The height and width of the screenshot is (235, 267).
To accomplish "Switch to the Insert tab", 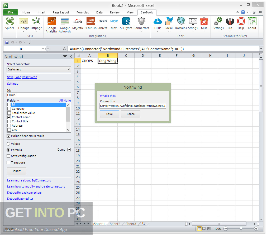I will click(41, 12).
